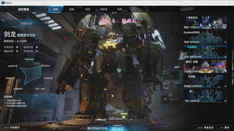Image resolution: width=234 pixels, height=131 pixels.
Task: Select the 天袭者 中型攻击机 player card
Action: click(205, 66)
